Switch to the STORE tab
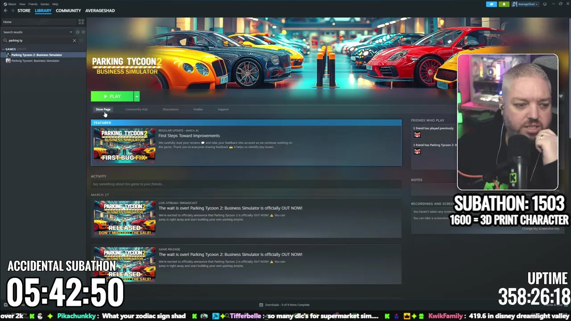This screenshot has height=321, width=571. 24,11
